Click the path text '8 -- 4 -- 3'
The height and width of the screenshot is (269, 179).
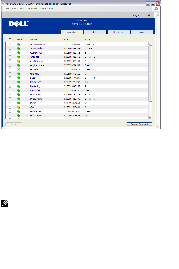tap(90, 78)
